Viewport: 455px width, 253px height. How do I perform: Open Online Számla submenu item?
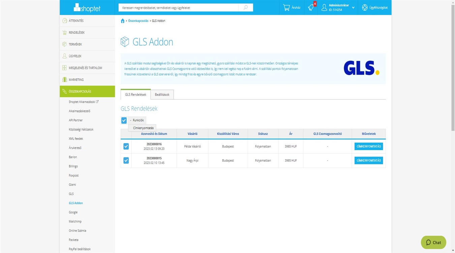(x=78, y=231)
